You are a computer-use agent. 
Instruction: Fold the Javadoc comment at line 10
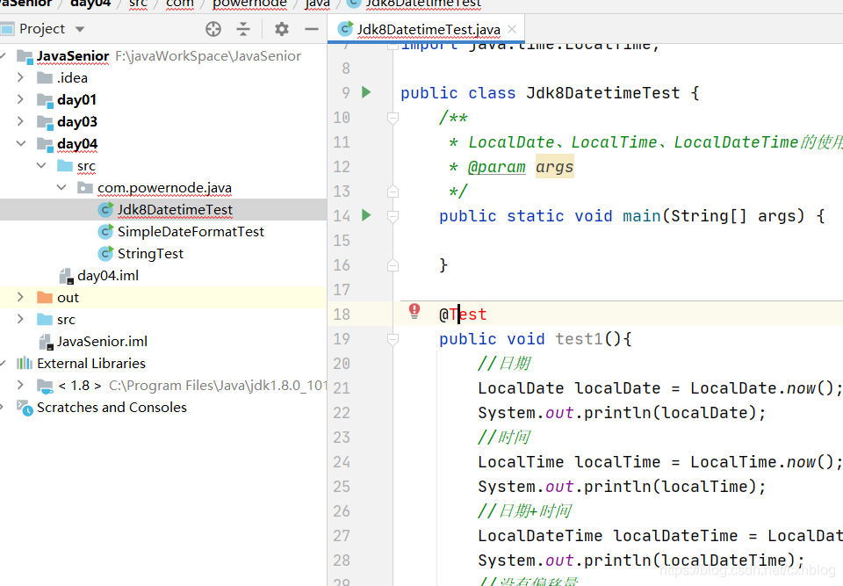coord(393,117)
